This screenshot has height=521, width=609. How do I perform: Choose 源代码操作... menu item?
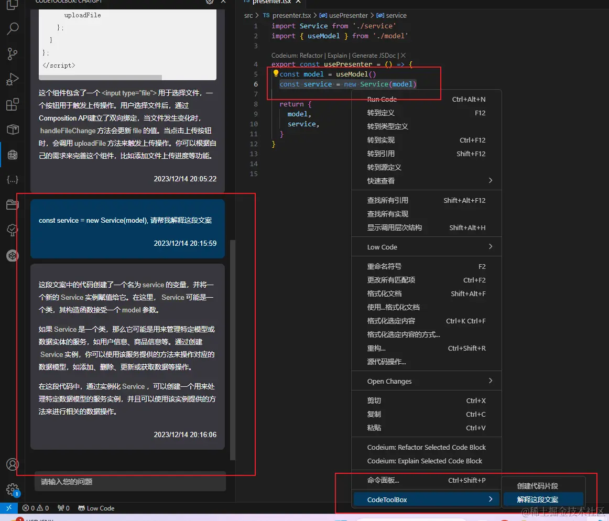click(427, 361)
